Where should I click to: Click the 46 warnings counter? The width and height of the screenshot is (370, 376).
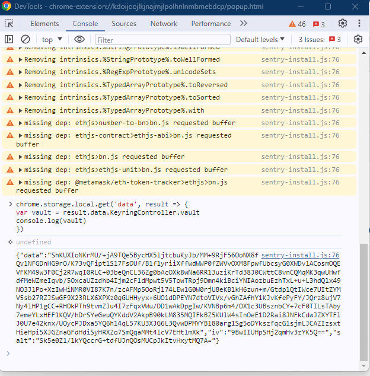(297, 24)
